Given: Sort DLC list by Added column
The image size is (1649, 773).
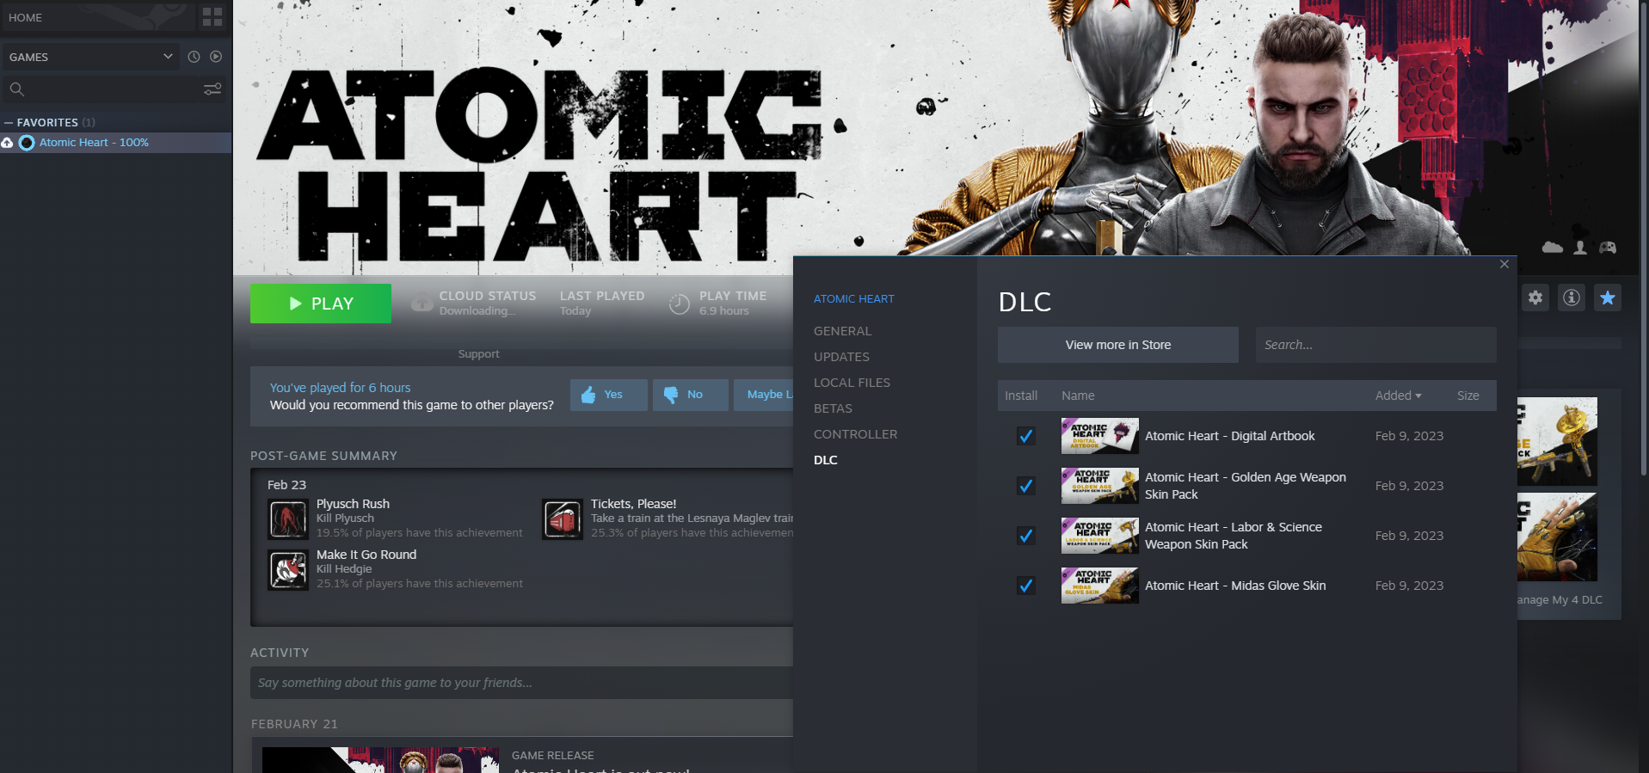Looking at the screenshot, I should click(x=1398, y=396).
